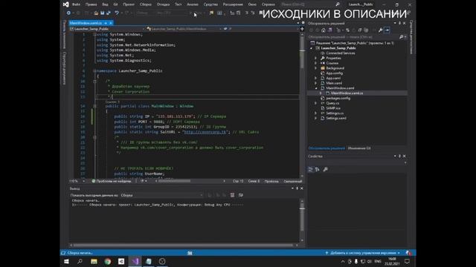Click the Property Pages wrench in Properties panel
Screen dimensions: 476x267
point(326,170)
